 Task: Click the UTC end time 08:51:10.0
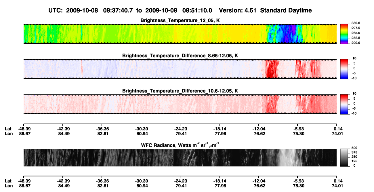point(197,10)
